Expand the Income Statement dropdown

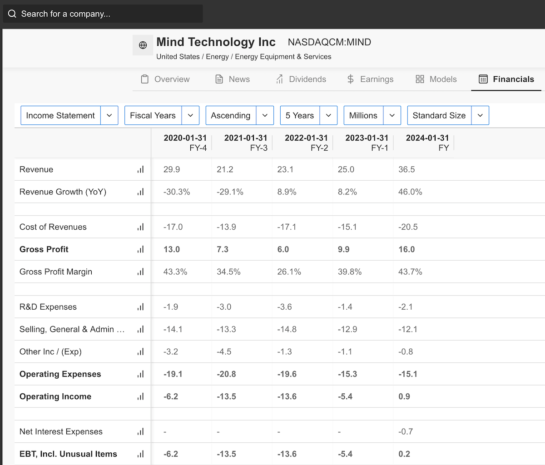(x=69, y=115)
